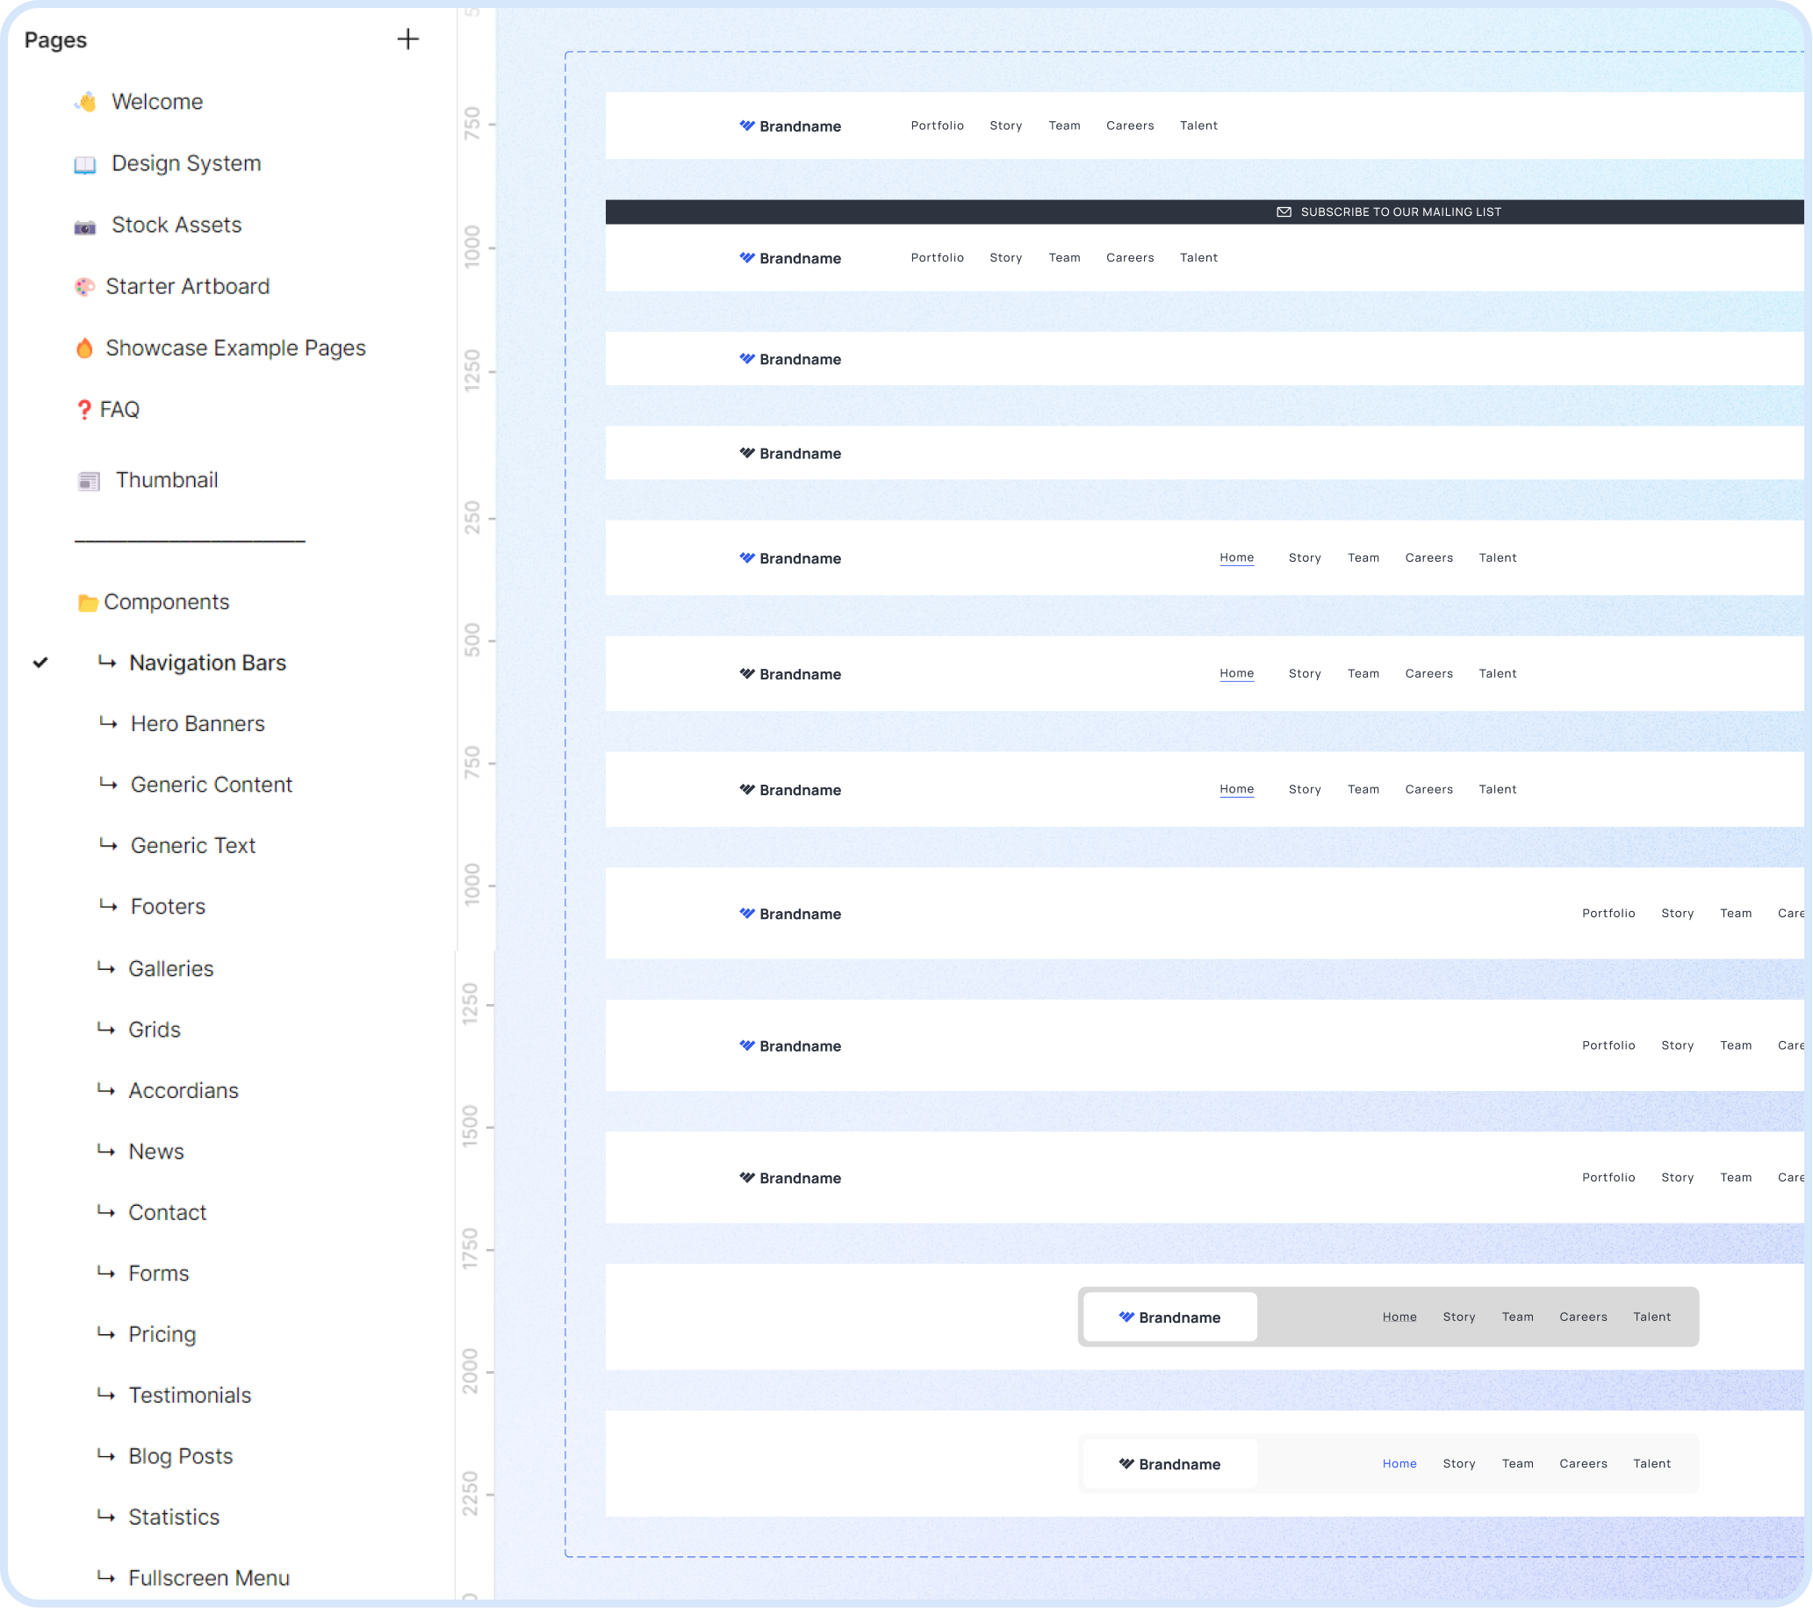Click the folder icon beside Components
Screen dimensions: 1813x1608
(x=87, y=602)
